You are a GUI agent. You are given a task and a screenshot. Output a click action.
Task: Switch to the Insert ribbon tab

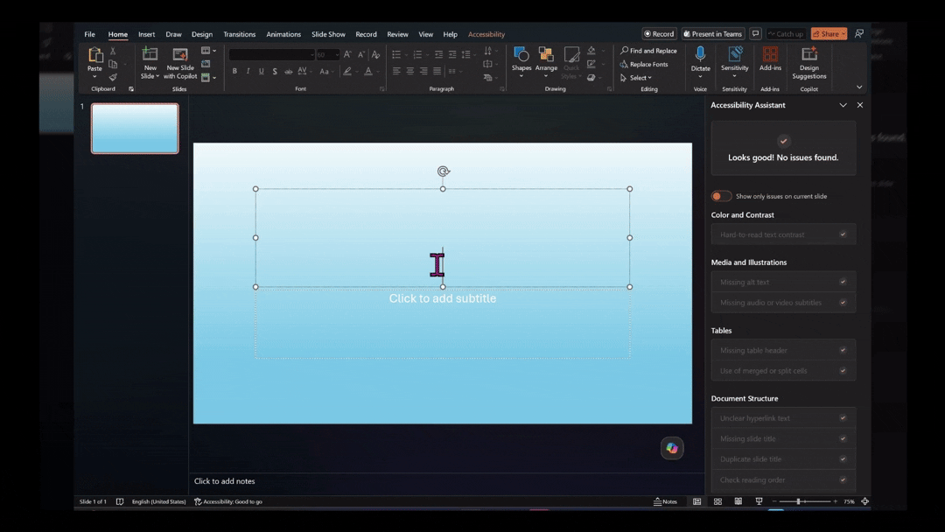(x=146, y=34)
